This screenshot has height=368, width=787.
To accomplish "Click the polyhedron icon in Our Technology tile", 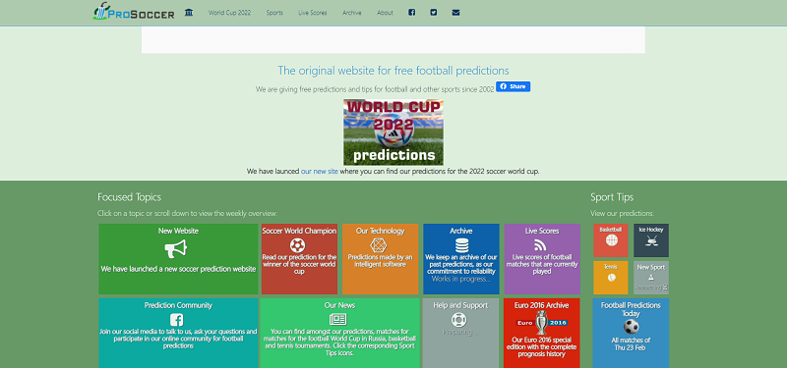I will (378, 245).
